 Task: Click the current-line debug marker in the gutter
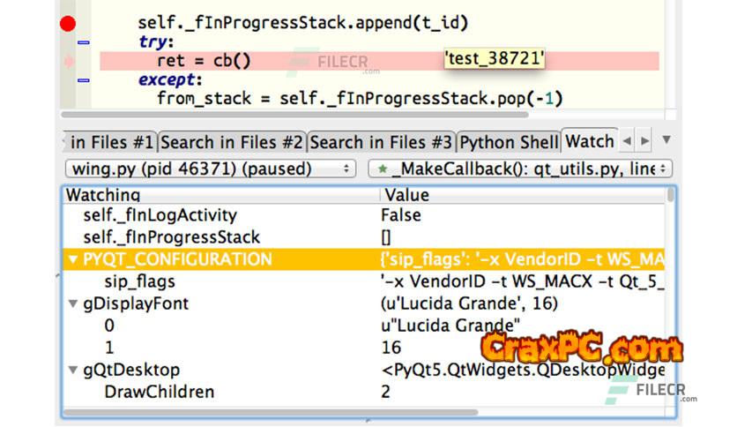point(69,61)
